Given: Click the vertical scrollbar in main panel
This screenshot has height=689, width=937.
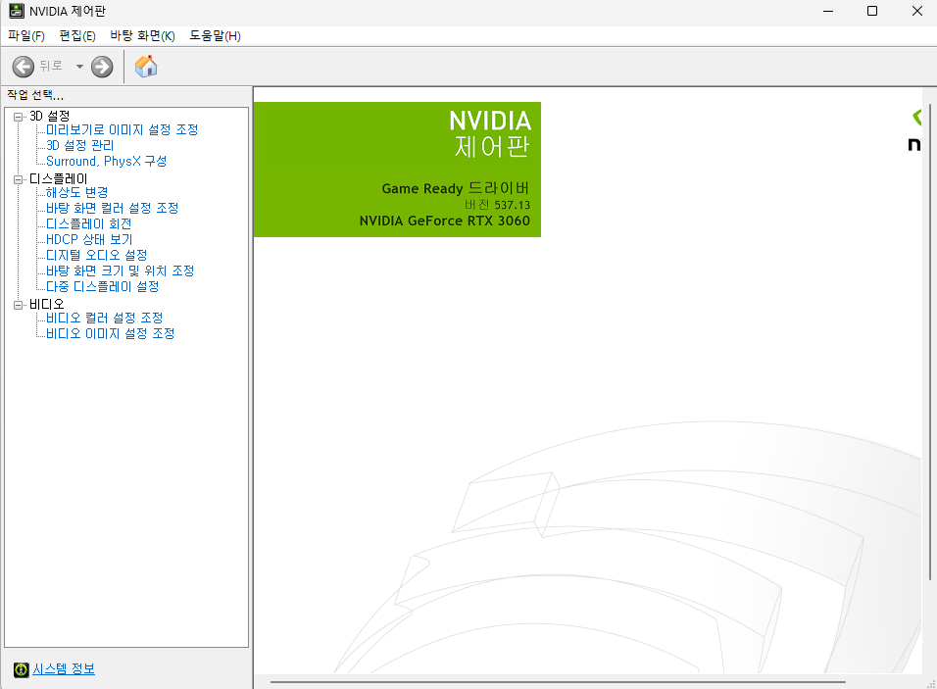Looking at the screenshot, I should (930, 341).
